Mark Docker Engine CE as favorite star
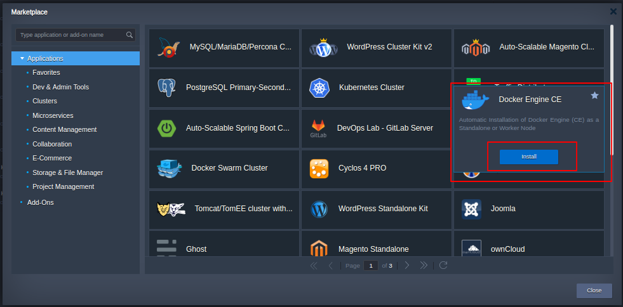 pos(594,95)
